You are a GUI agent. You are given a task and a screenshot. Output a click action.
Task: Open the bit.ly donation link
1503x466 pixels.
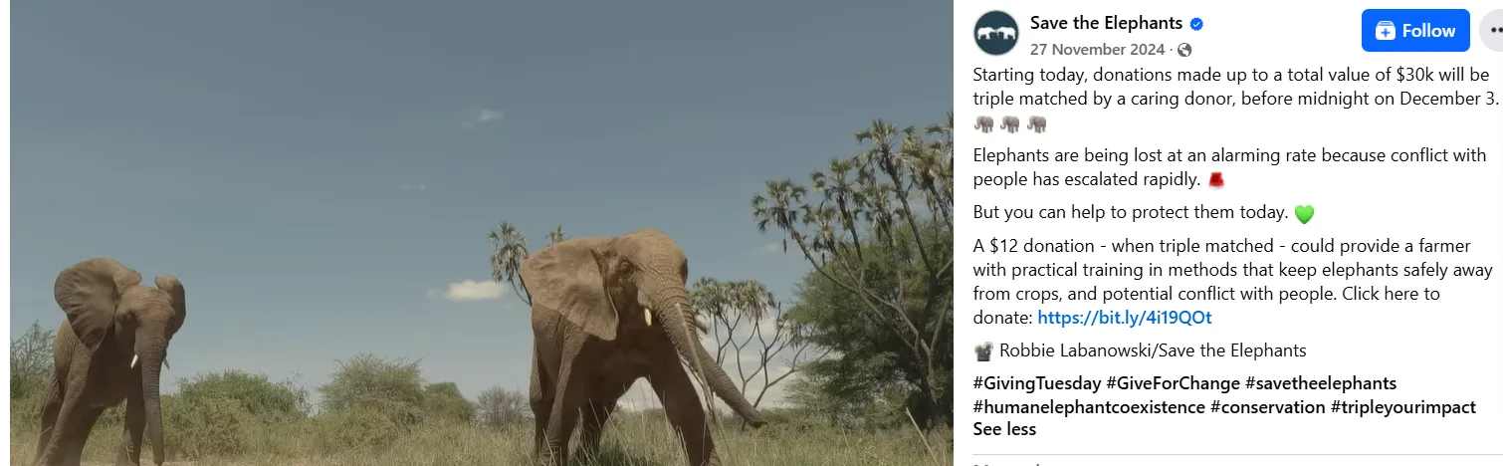[x=1125, y=318]
